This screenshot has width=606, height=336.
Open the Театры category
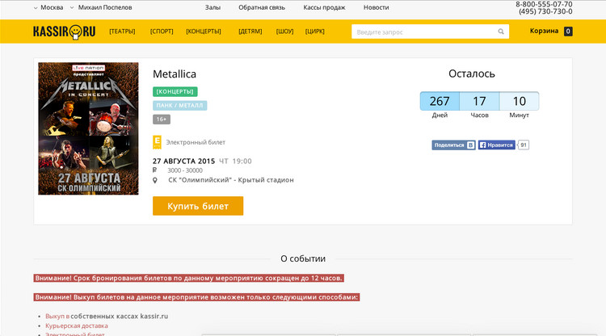click(x=122, y=31)
